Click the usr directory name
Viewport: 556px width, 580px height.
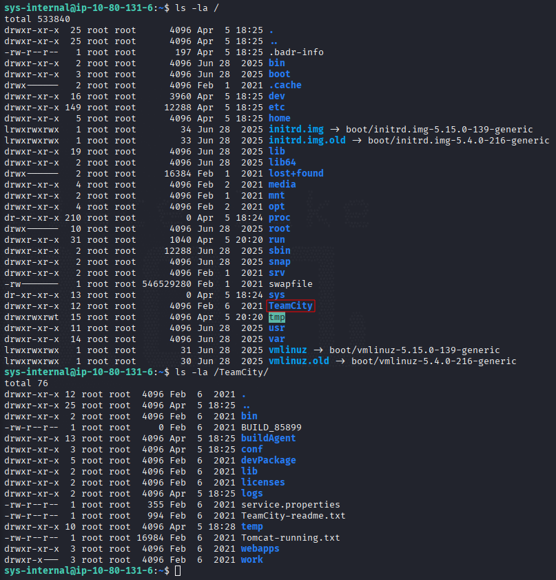pos(277,328)
